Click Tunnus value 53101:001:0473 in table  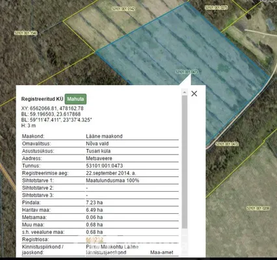(x=105, y=166)
